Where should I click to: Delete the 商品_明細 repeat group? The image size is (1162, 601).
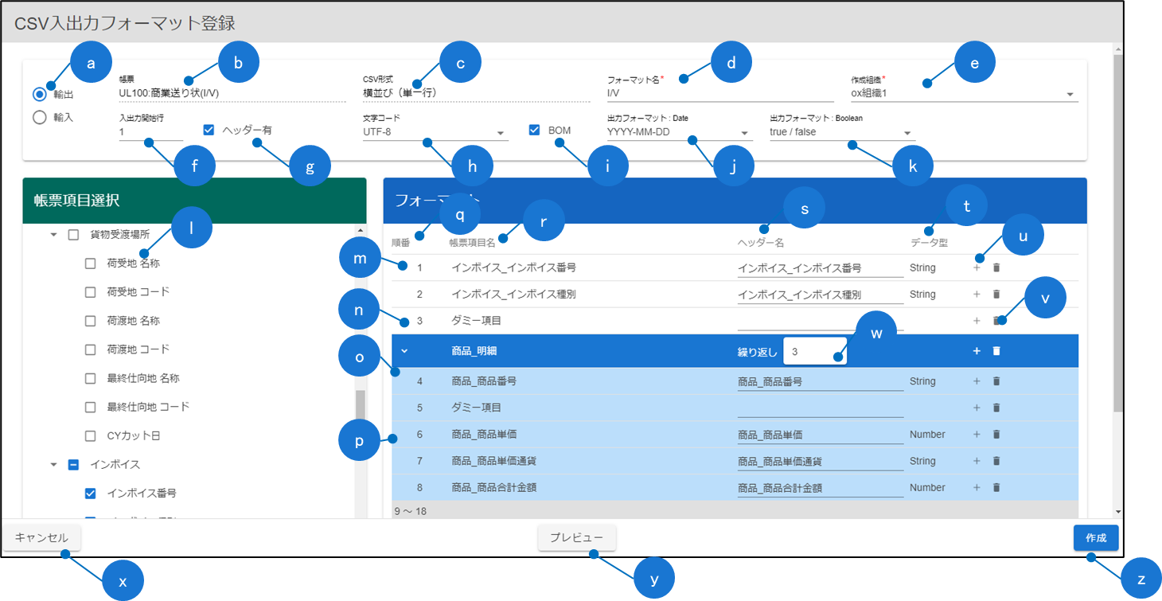pos(996,351)
